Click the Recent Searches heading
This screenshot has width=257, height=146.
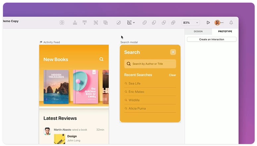tap(138, 75)
